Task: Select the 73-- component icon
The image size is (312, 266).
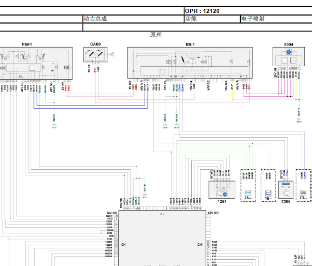Action: point(303,193)
